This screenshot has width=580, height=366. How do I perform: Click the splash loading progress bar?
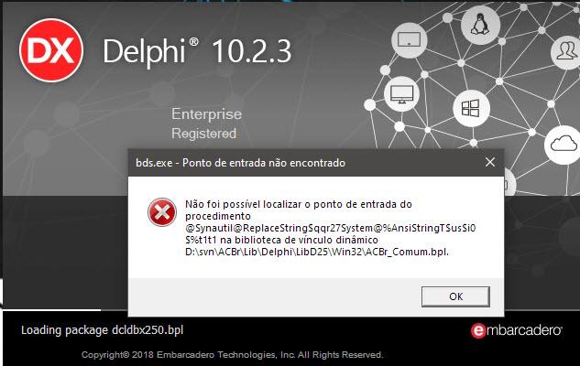(52, 310)
